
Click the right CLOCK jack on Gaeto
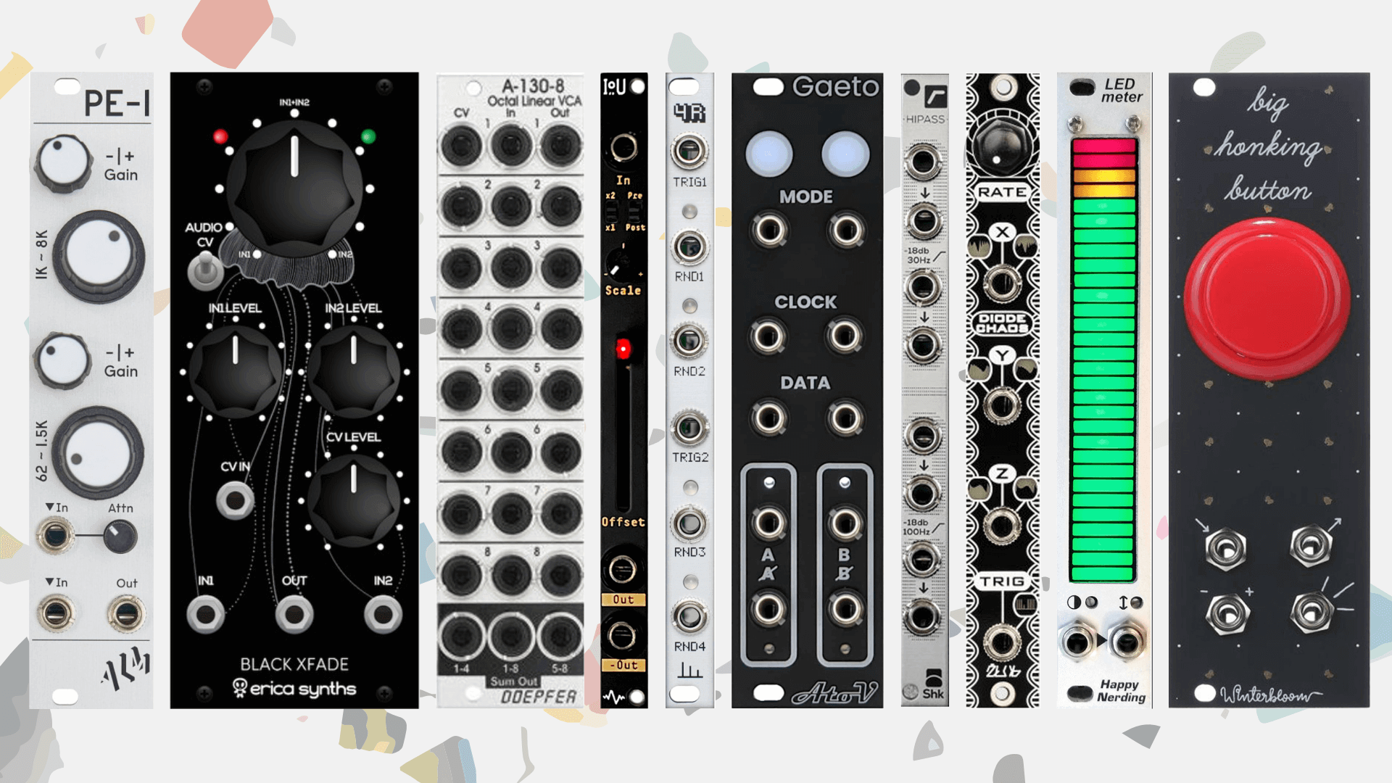pos(845,336)
